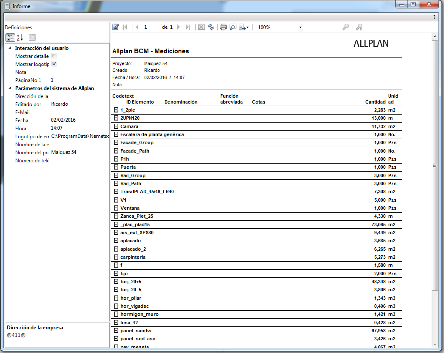444x353 pixels.
Task: Sort properties alphabetically
Action: pos(19,37)
